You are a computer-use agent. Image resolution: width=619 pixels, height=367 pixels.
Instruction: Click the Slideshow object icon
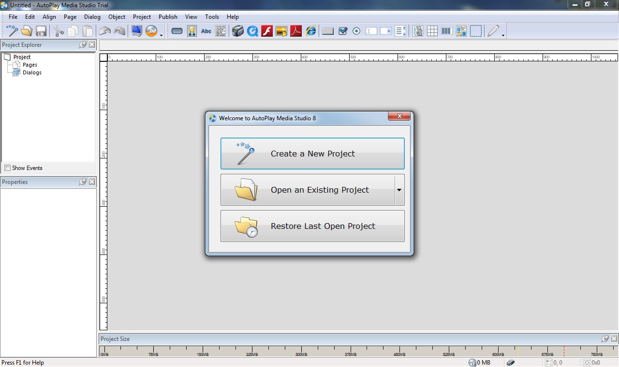(281, 31)
